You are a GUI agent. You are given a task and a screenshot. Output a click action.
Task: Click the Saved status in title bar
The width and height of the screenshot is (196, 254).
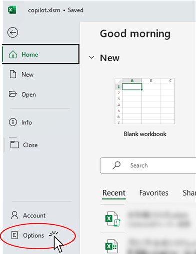pyautogui.click(x=76, y=10)
